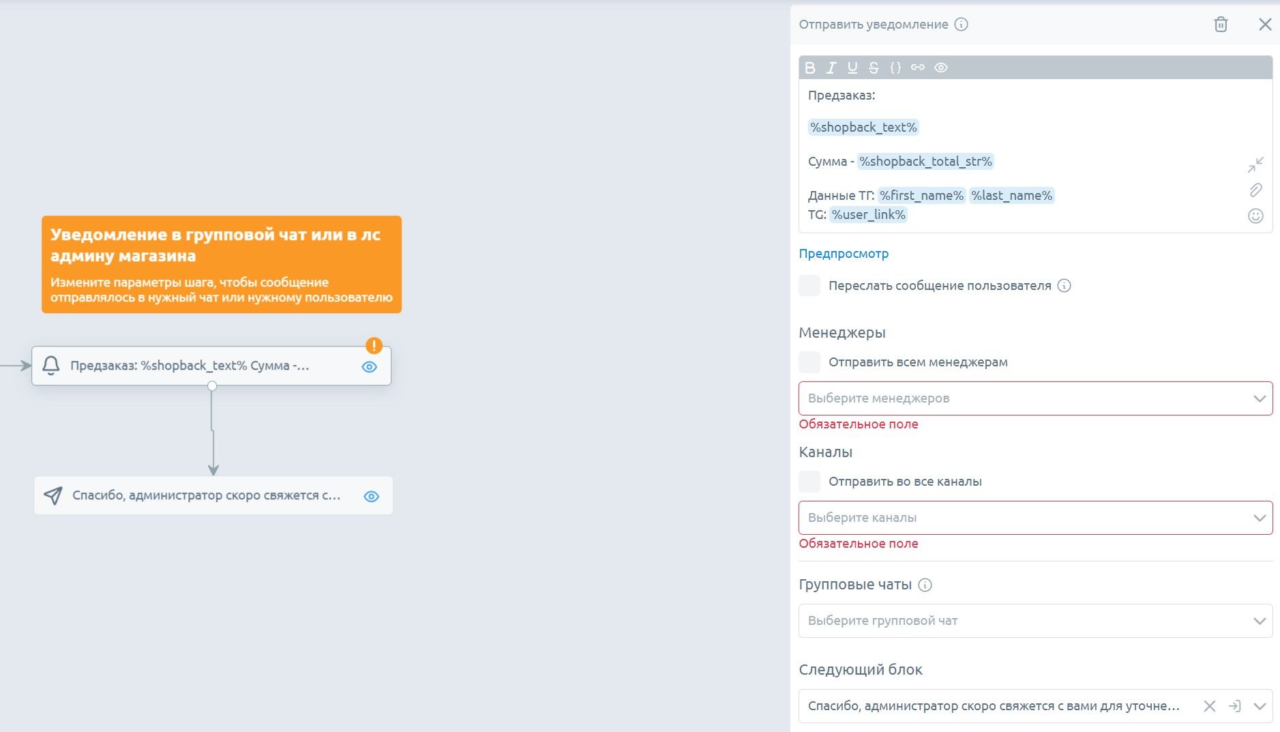Delete this notification step with the trash icon
1280x732 pixels.
[1221, 25]
